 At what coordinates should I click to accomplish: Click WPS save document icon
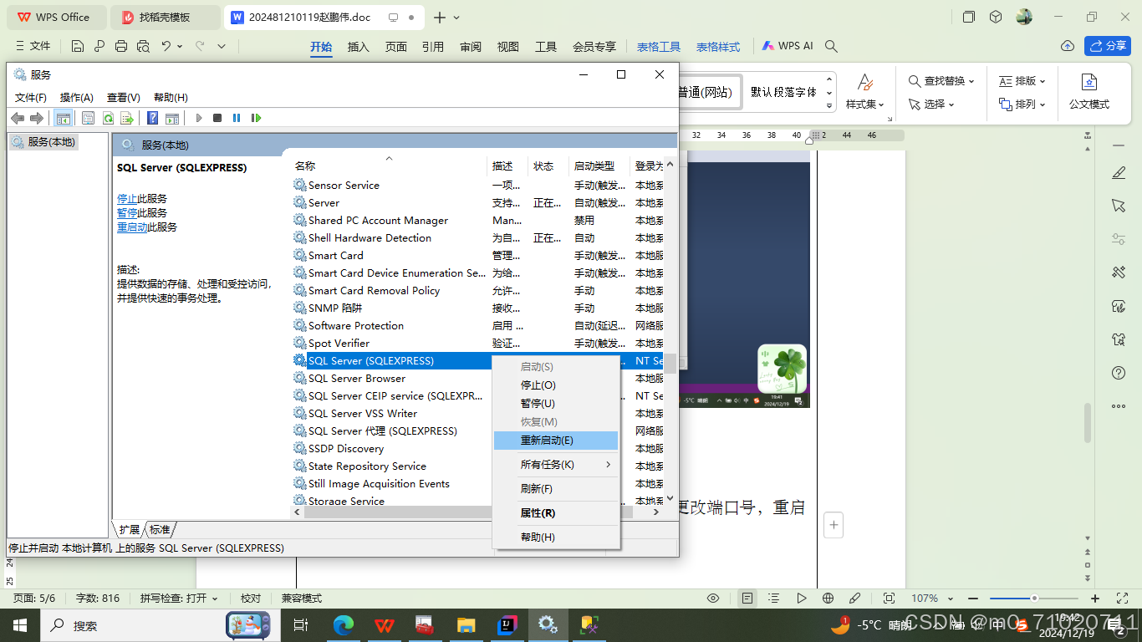(x=78, y=47)
